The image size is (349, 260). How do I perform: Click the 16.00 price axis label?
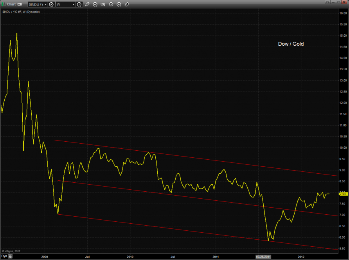[343, 13]
